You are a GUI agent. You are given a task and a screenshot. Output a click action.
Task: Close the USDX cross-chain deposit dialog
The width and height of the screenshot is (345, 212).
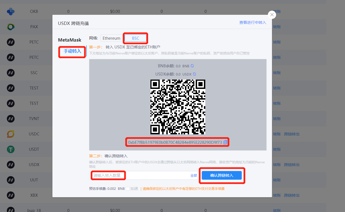272,15
